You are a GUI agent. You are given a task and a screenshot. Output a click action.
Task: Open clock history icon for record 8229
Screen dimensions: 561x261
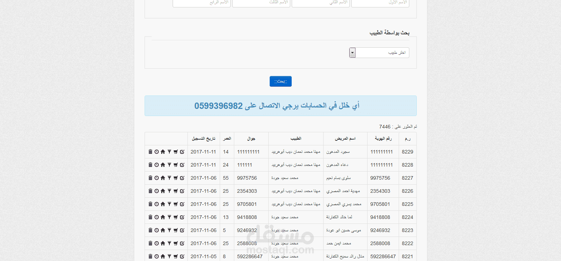(157, 152)
